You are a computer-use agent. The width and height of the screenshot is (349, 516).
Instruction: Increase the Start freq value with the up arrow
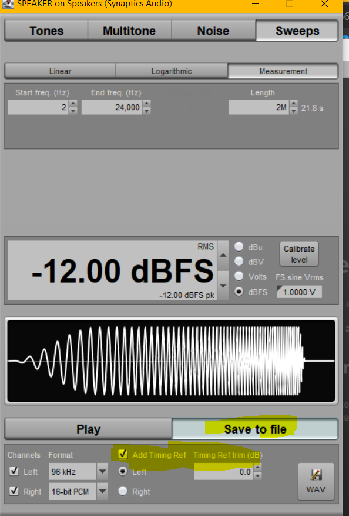tap(73, 104)
